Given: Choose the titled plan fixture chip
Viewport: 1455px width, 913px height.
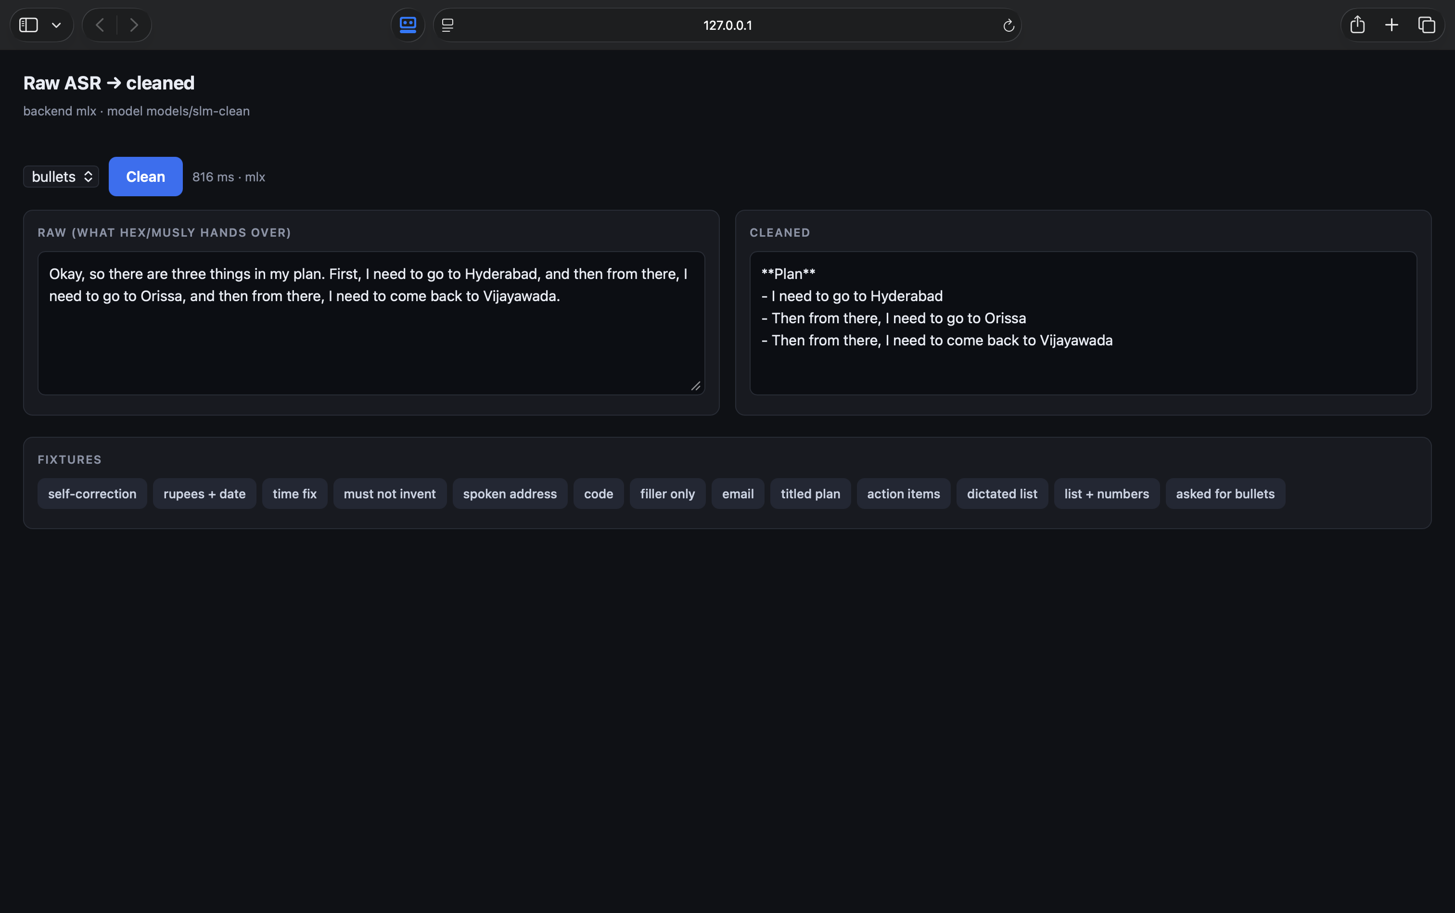Looking at the screenshot, I should tap(811, 494).
